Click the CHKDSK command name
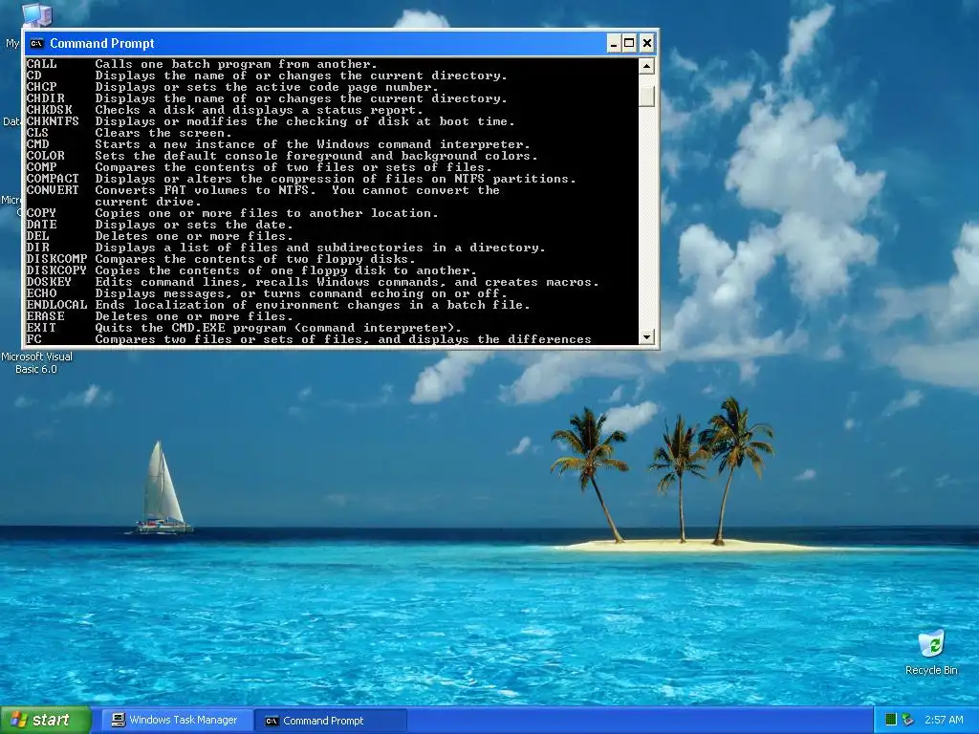This screenshot has width=979, height=734. click(49, 110)
